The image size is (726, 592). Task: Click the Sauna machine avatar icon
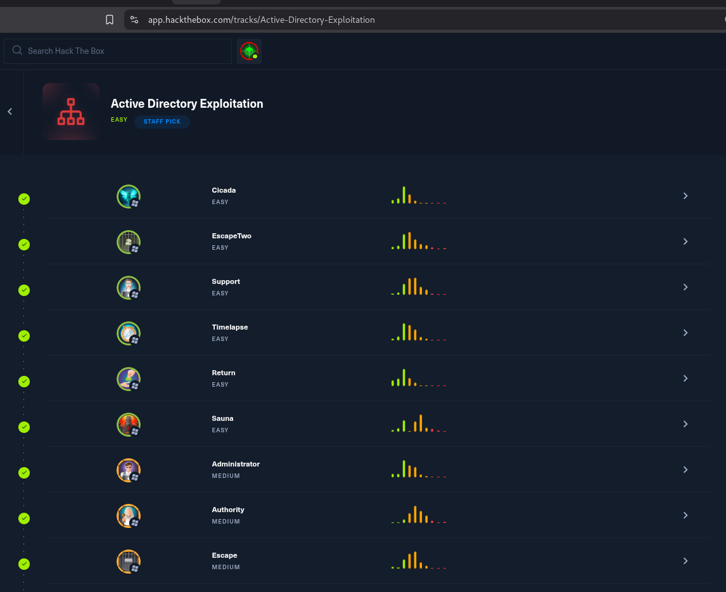(x=129, y=425)
